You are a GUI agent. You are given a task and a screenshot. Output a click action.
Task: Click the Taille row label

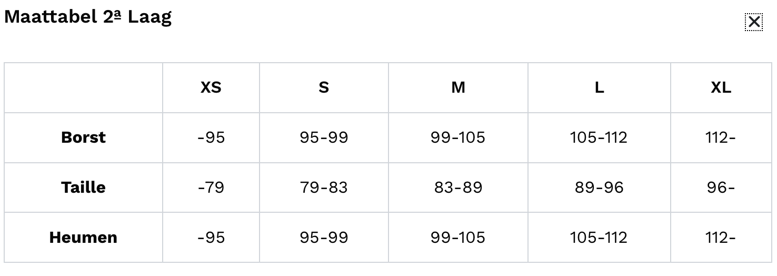point(83,188)
